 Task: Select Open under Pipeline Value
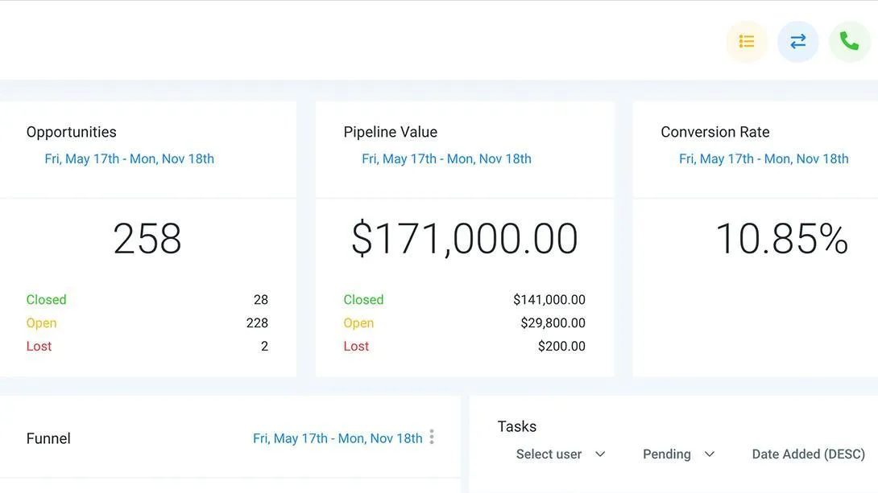tap(358, 323)
